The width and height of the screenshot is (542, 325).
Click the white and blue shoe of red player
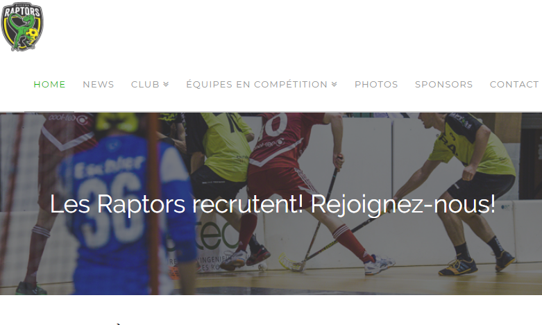point(380,264)
